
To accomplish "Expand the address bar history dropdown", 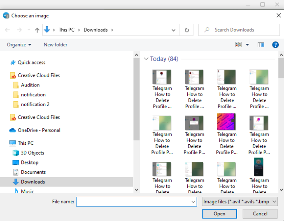I will click(173, 30).
